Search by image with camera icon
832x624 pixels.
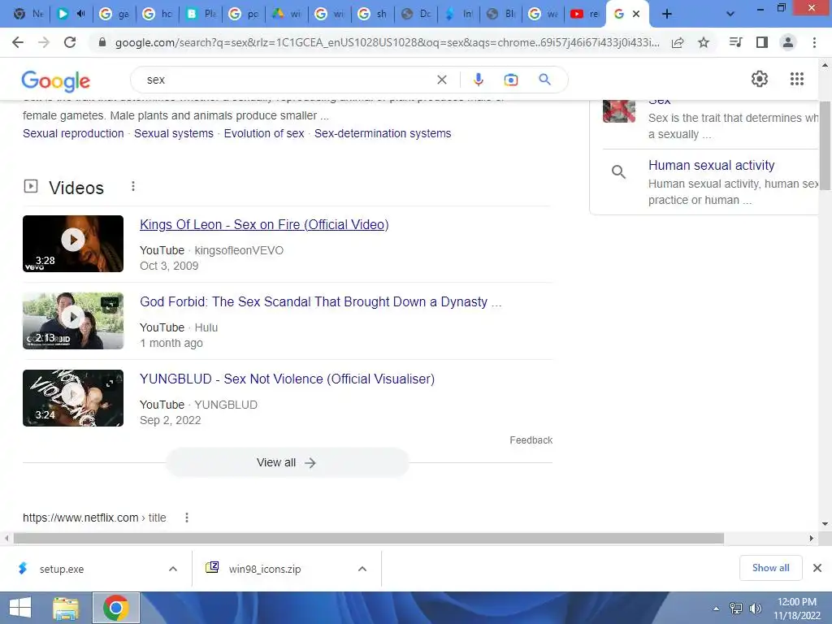[510, 80]
